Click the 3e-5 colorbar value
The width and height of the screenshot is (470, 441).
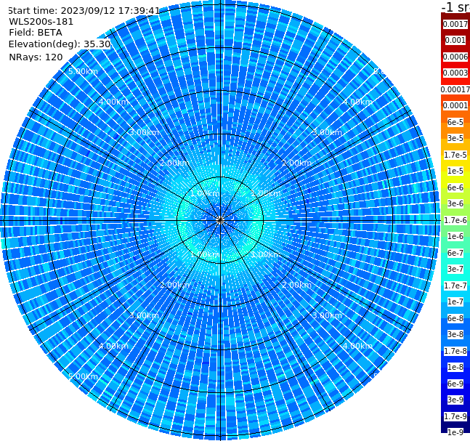[455, 138]
